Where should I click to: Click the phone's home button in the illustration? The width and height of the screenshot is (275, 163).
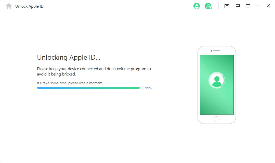click(x=217, y=119)
